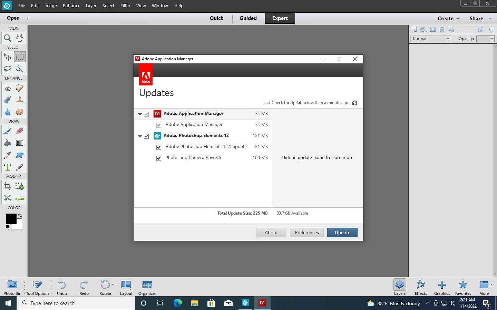Click the Update button
Image resolution: width=497 pixels, height=310 pixels.
click(342, 232)
